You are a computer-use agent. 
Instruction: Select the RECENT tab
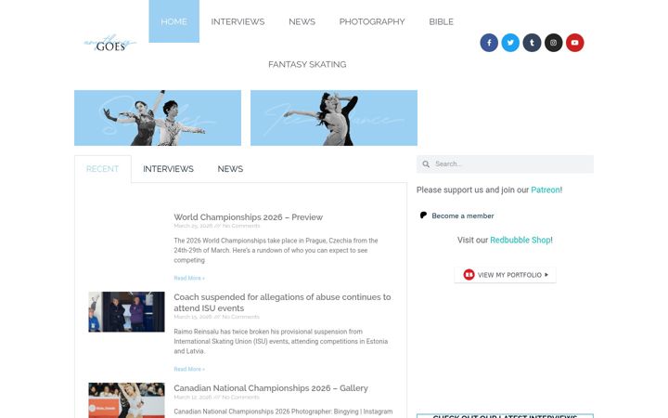coord(103,169)
